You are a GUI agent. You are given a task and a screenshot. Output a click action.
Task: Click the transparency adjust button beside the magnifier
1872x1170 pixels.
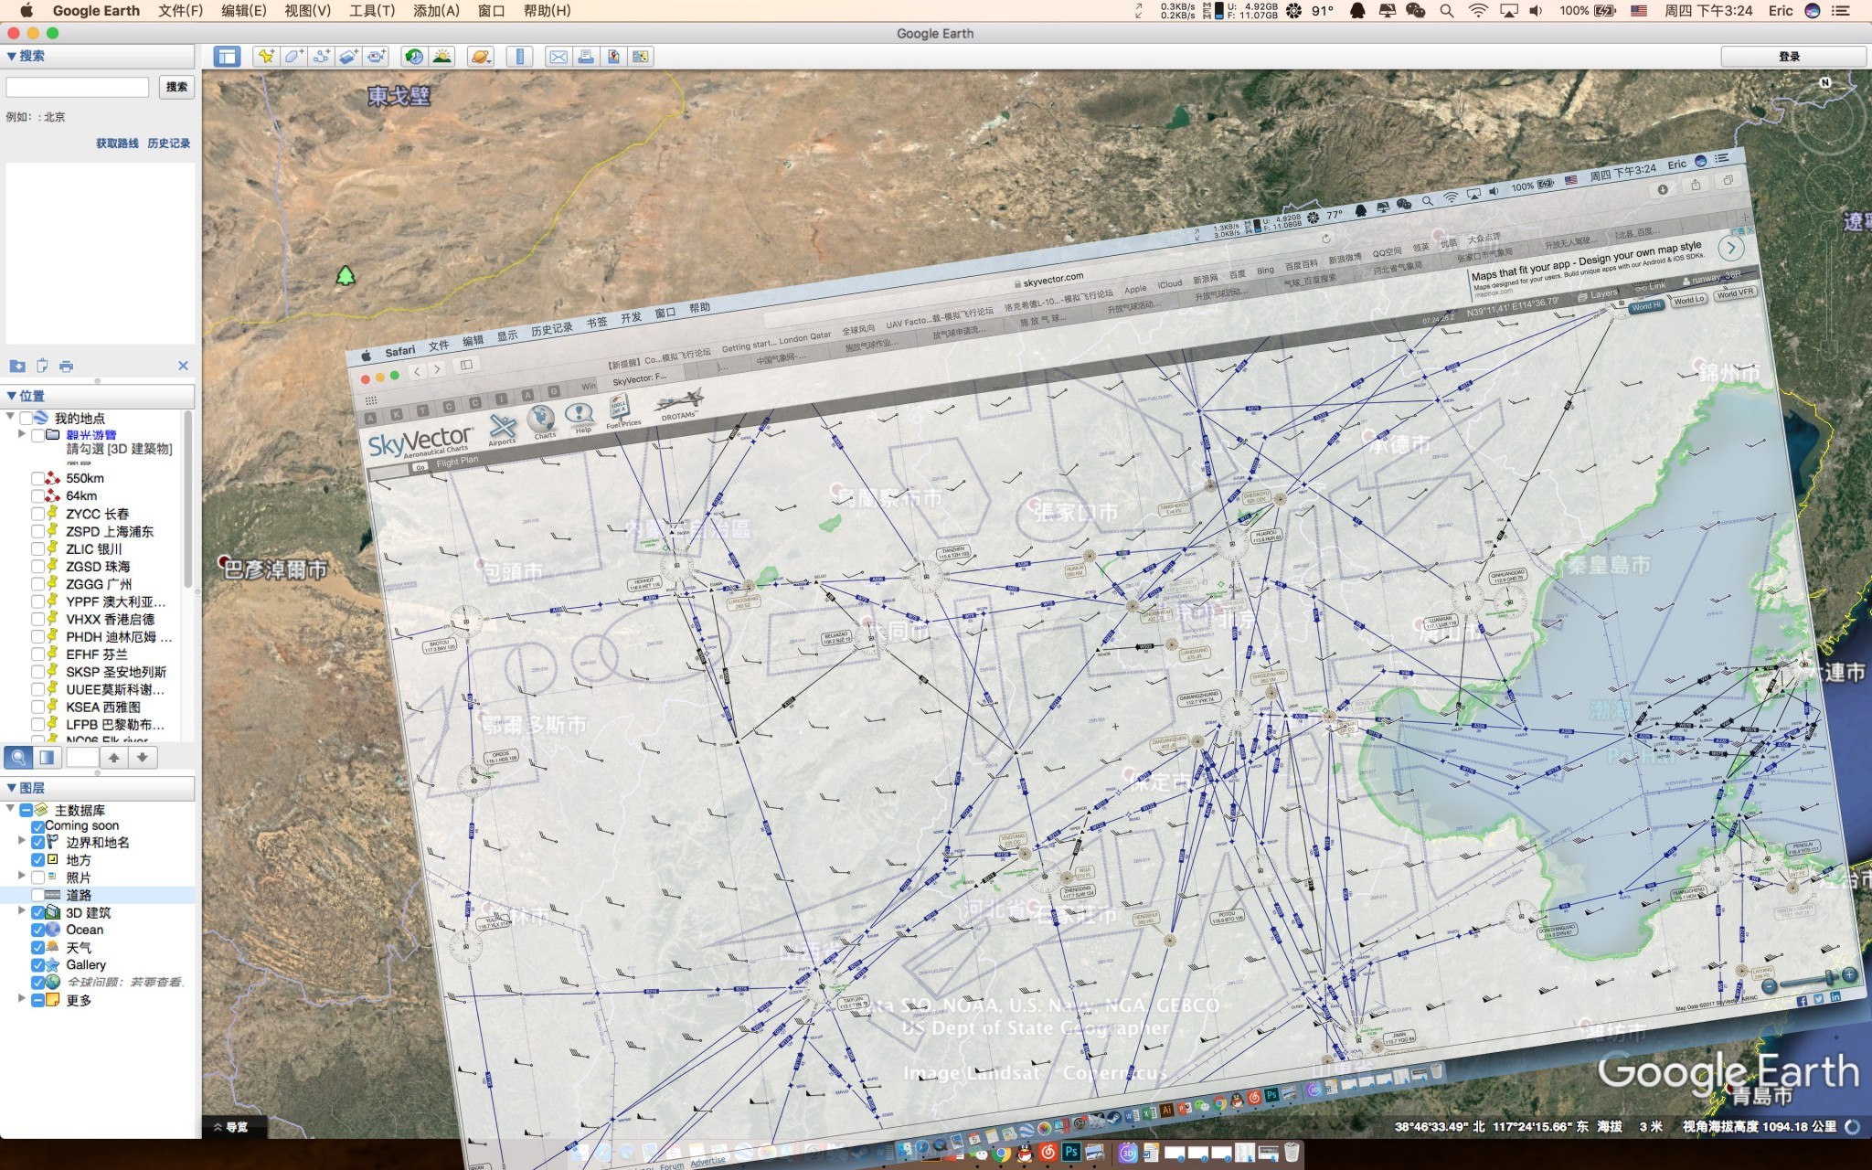tap(47, 757)
